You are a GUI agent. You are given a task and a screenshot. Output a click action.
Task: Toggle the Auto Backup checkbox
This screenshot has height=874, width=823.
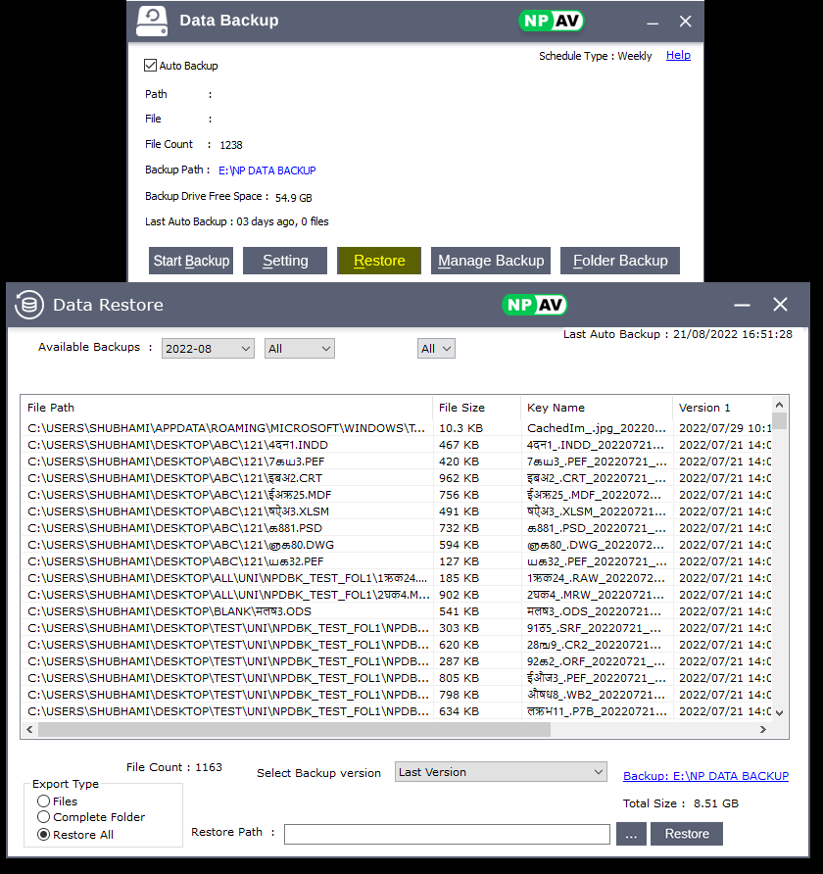151,66
